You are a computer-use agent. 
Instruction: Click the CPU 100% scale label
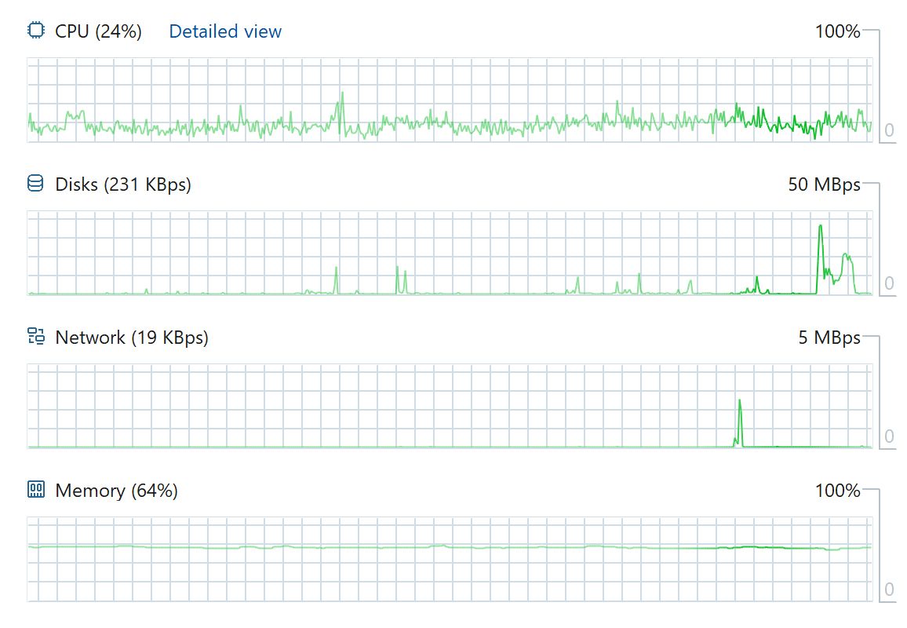838,31
